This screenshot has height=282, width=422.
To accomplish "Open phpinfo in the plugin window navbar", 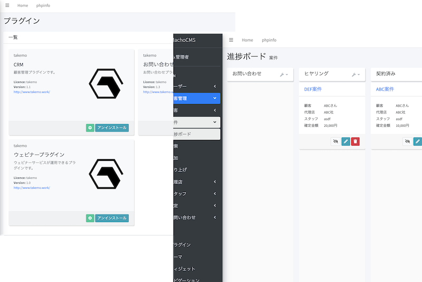I will [x=43, y=5].
